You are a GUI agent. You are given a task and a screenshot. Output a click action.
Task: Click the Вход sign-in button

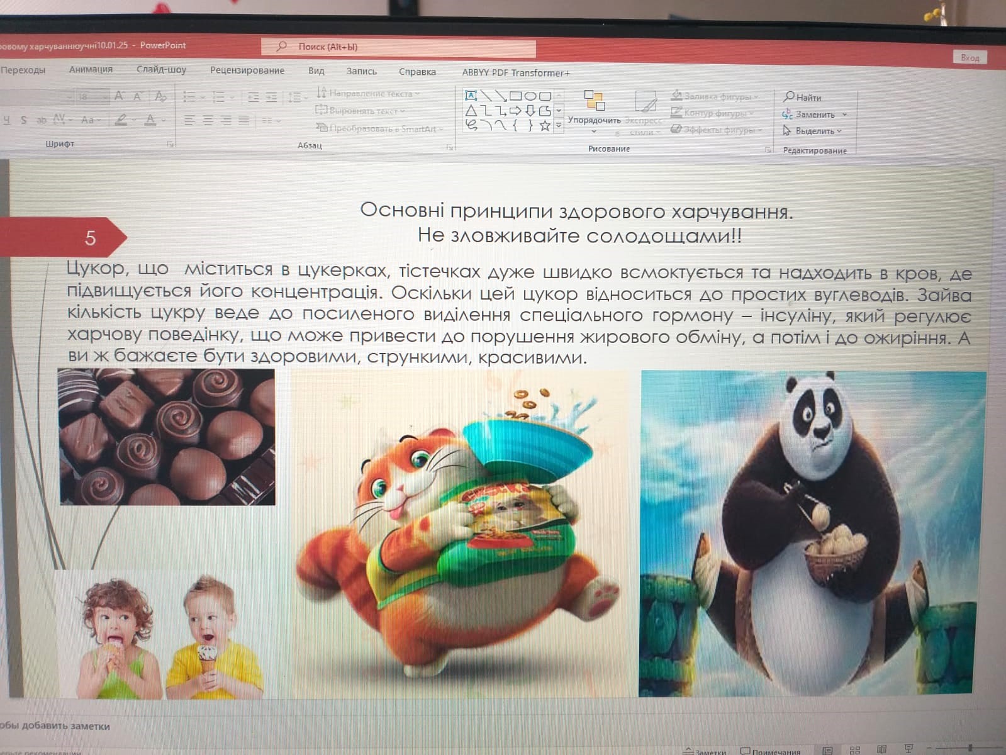pos(970,57)
